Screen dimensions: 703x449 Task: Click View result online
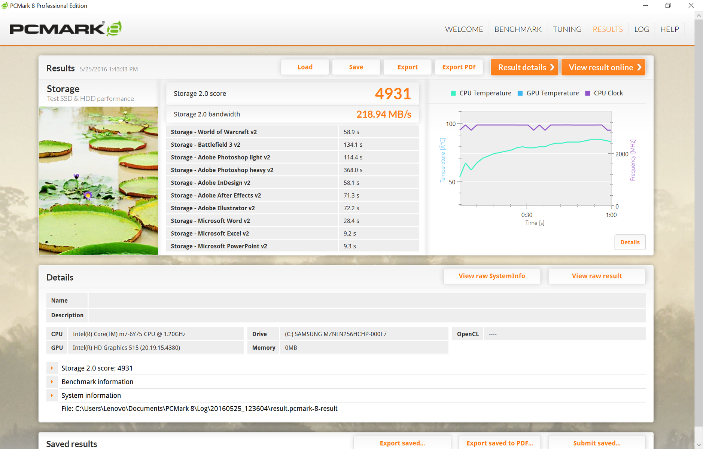pyautogui.click(x=603, y=67)
